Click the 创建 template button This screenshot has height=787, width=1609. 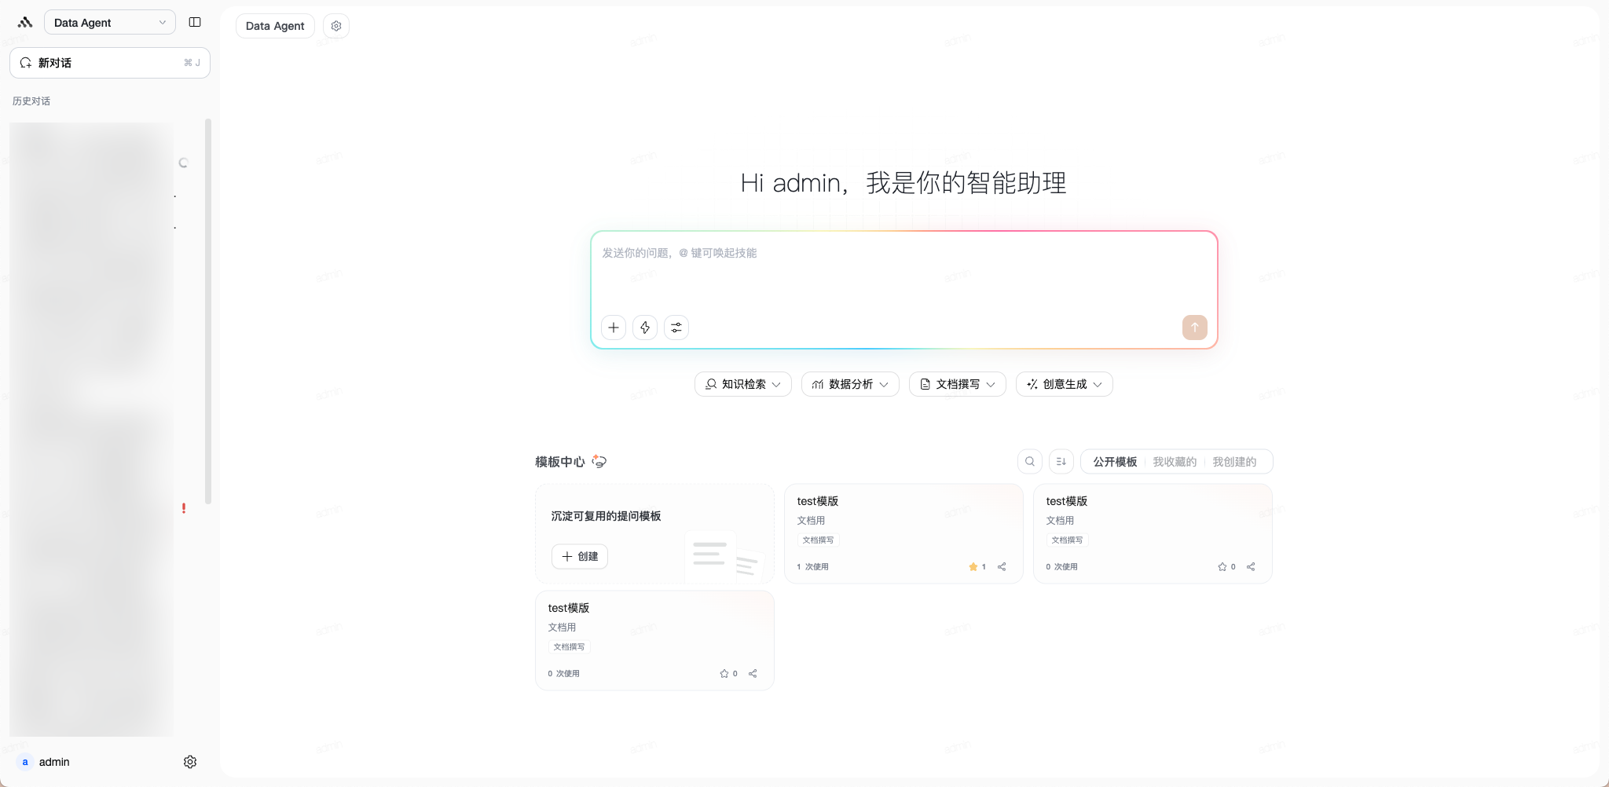[580, 556]
